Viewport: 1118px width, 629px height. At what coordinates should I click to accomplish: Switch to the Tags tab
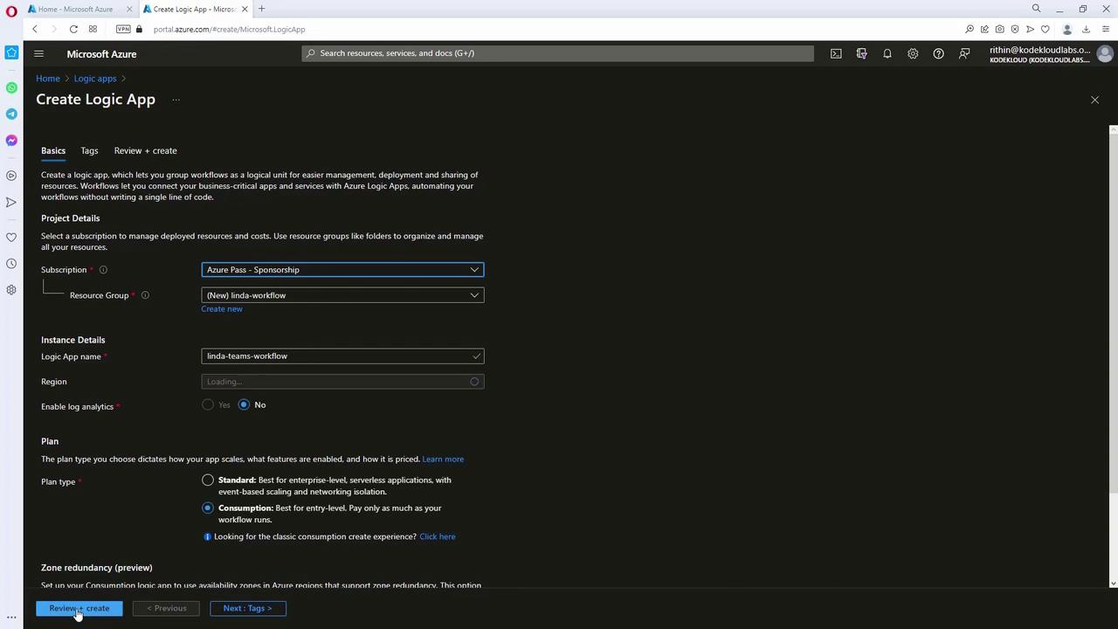pos(89,150)
